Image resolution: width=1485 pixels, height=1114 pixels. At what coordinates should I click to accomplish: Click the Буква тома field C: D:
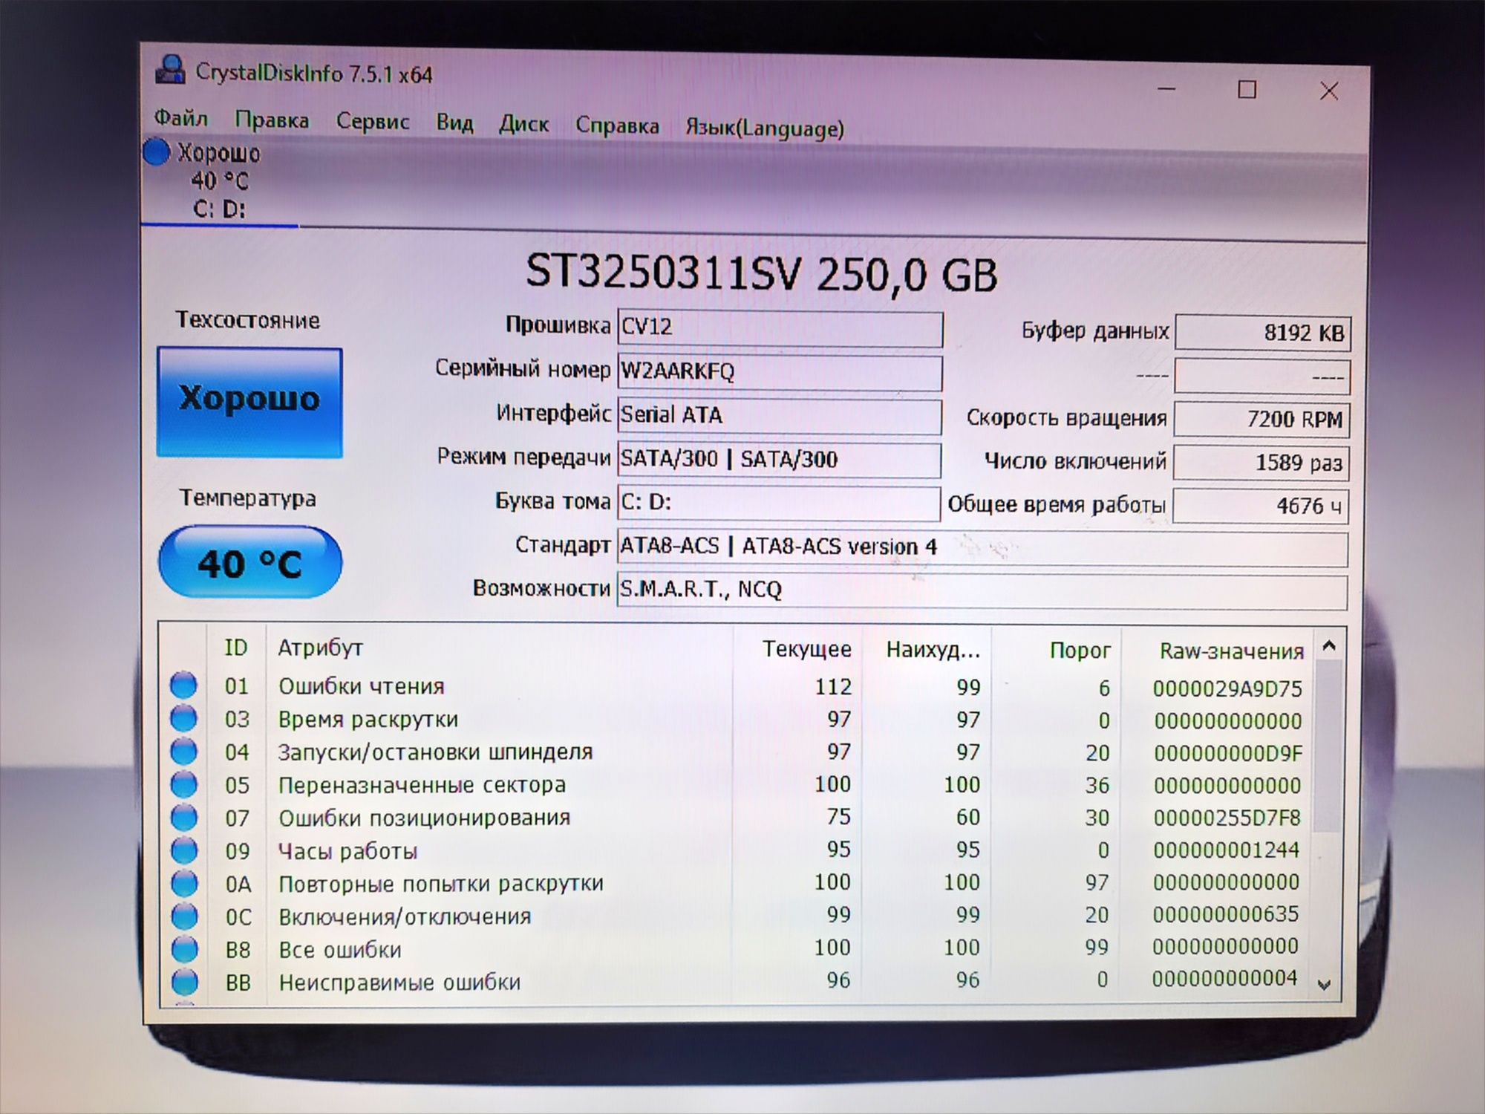point(778,504)
